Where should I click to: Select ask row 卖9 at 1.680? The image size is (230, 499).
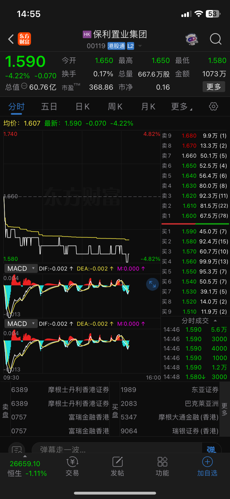195,136
